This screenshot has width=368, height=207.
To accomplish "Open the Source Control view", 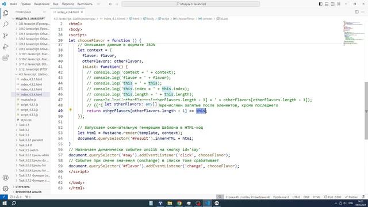I will (5, 36).
